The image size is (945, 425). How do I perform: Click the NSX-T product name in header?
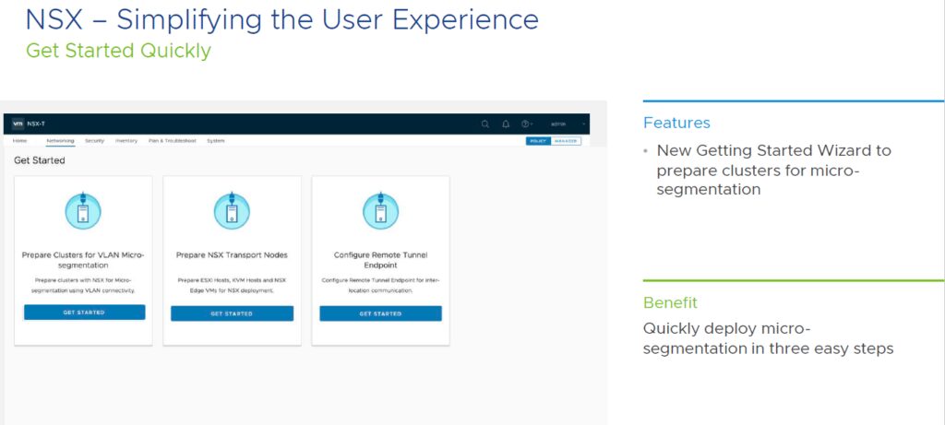36,124
